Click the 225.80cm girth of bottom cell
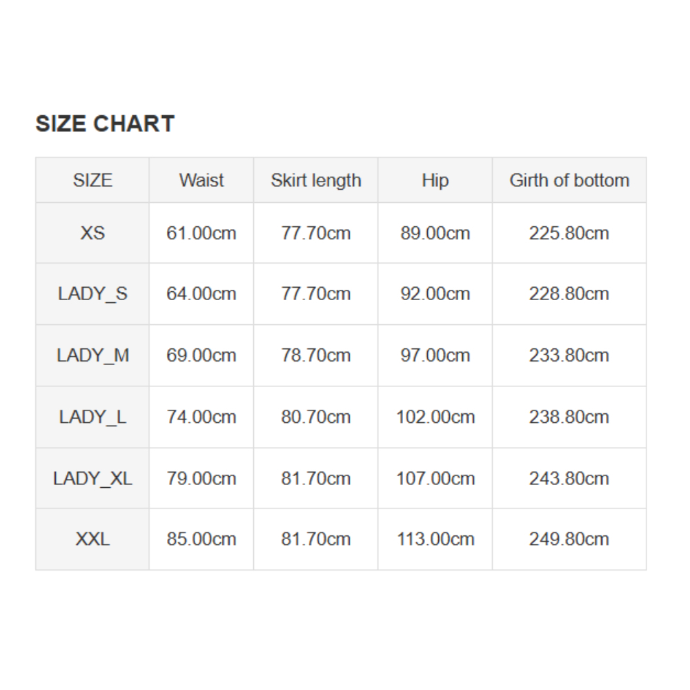690x690 pixels. tap(569, 233)
